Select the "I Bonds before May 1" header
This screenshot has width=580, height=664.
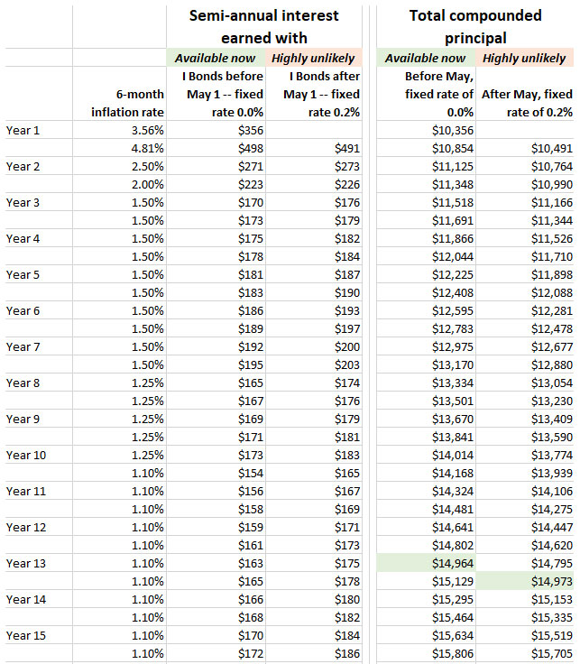tap(216, 94)
